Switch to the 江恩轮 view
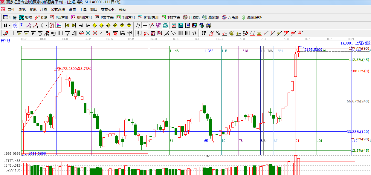The width and height of the screenshot is (371, 175). click(191, 18)
